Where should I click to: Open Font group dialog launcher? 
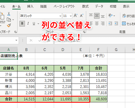pyautogui.click(x=84, y=32)
